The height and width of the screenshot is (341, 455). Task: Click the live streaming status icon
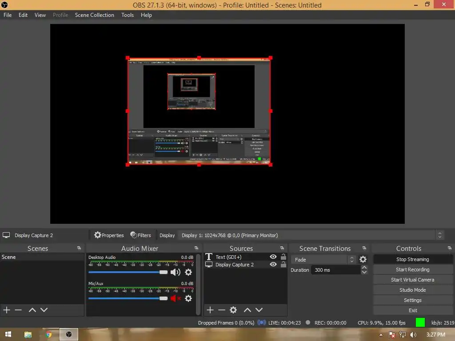pyautogui.click(x=261, y=322)
